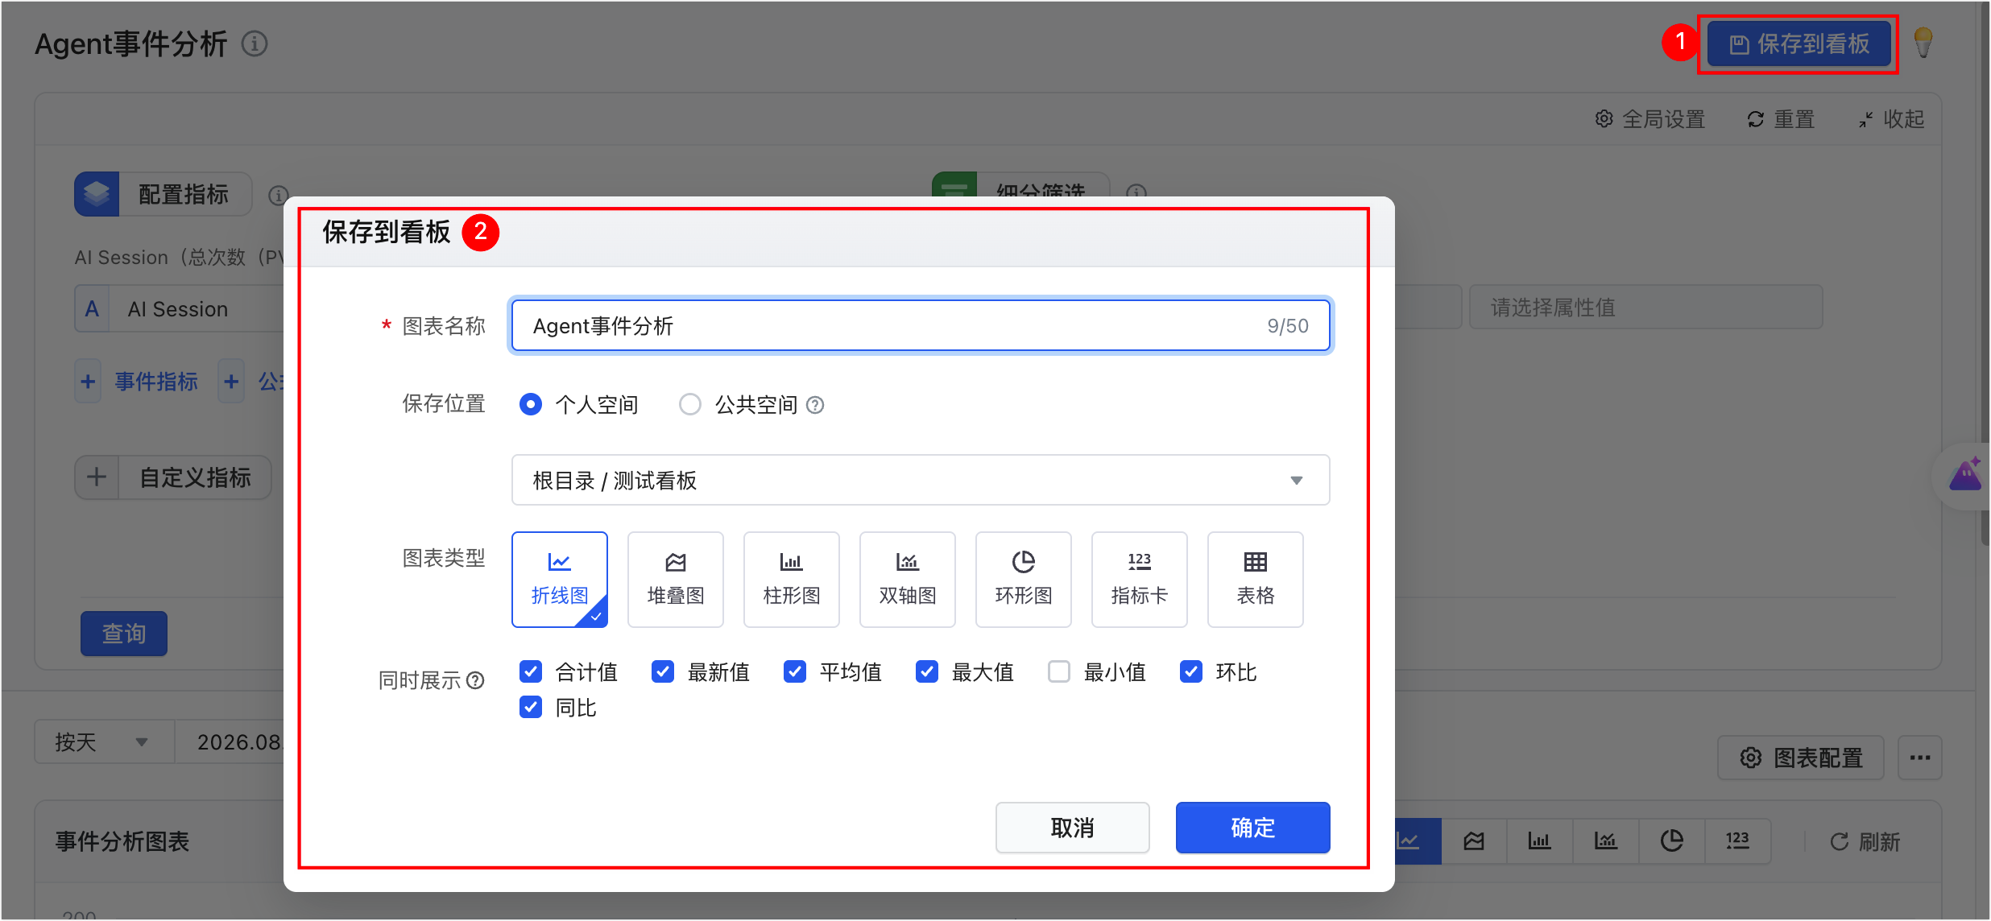Open help tooltip next to 公共空间
1991x921 pixels.
pos(815,405)
